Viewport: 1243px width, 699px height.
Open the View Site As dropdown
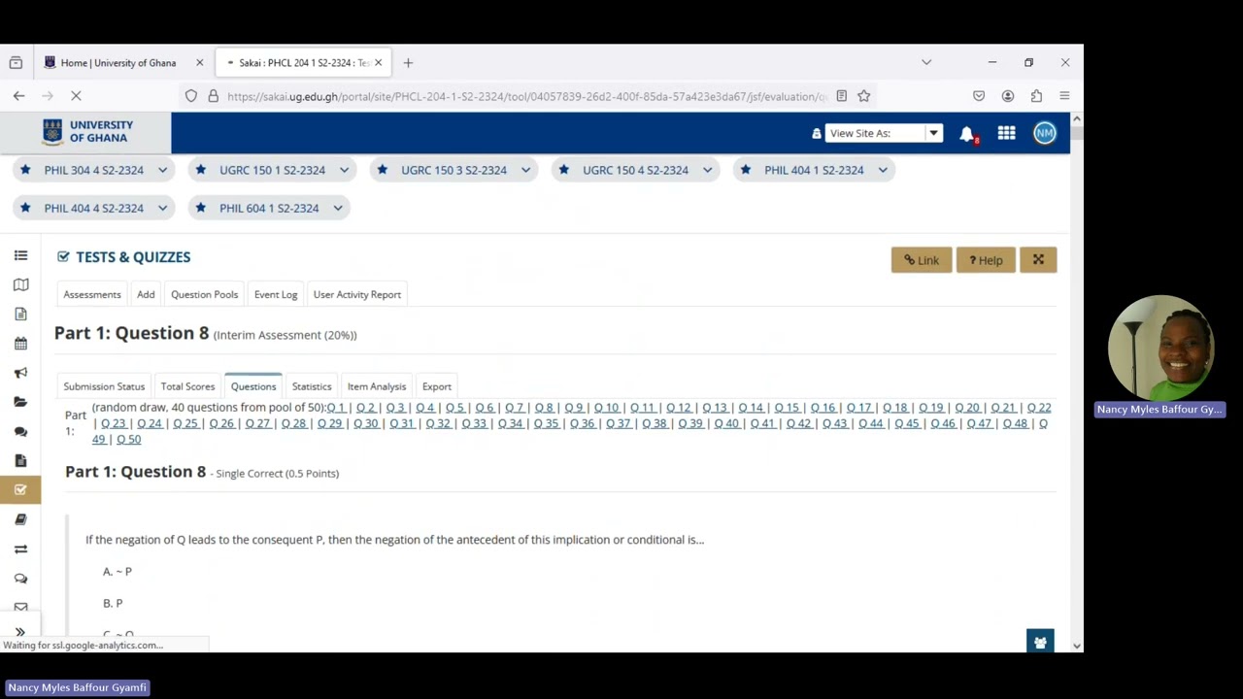click(884, 133)
